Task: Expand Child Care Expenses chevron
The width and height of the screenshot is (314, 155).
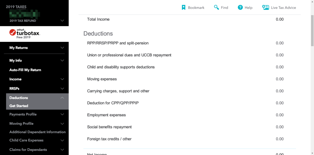Action: tap(62, 140)
